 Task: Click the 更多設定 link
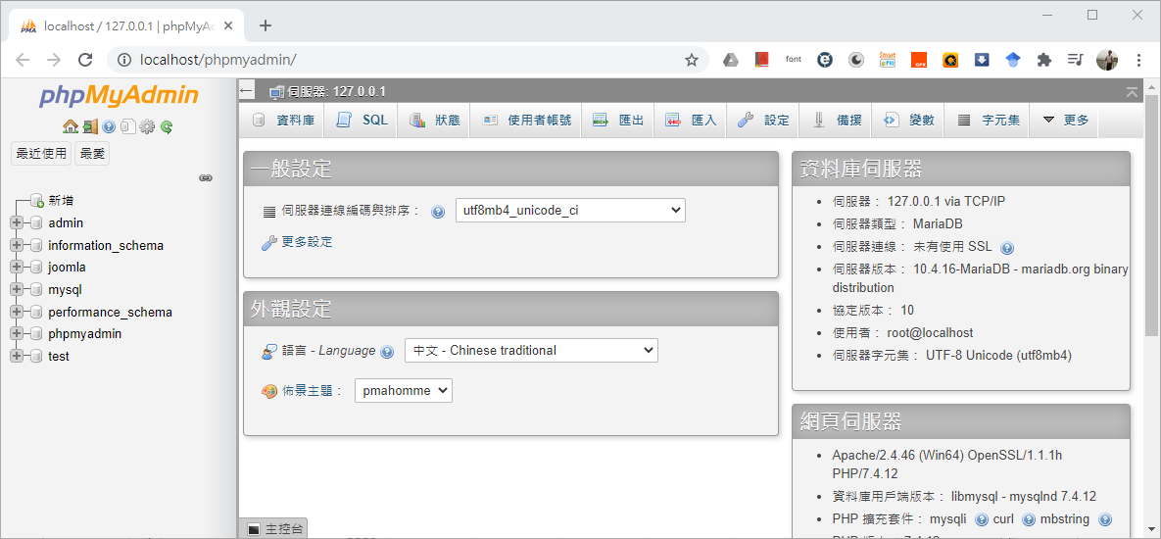tap(307, 242)
